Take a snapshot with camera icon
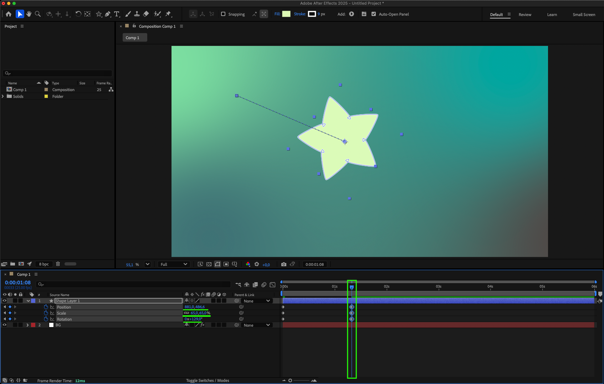 coord(283,264)
